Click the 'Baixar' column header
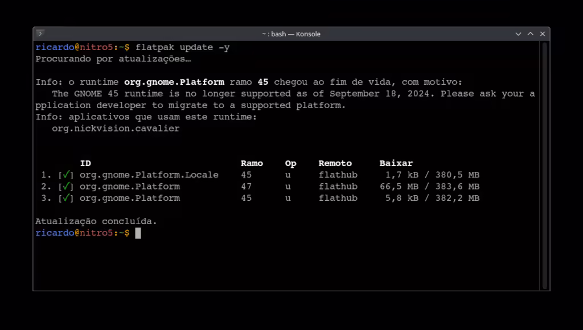 [396, 163]
